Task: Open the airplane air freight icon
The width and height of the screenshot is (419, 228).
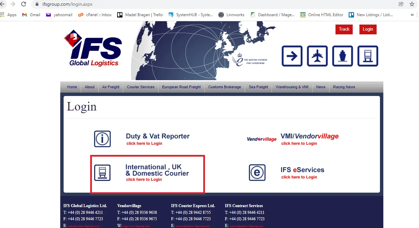Action: tap(317, 56)
